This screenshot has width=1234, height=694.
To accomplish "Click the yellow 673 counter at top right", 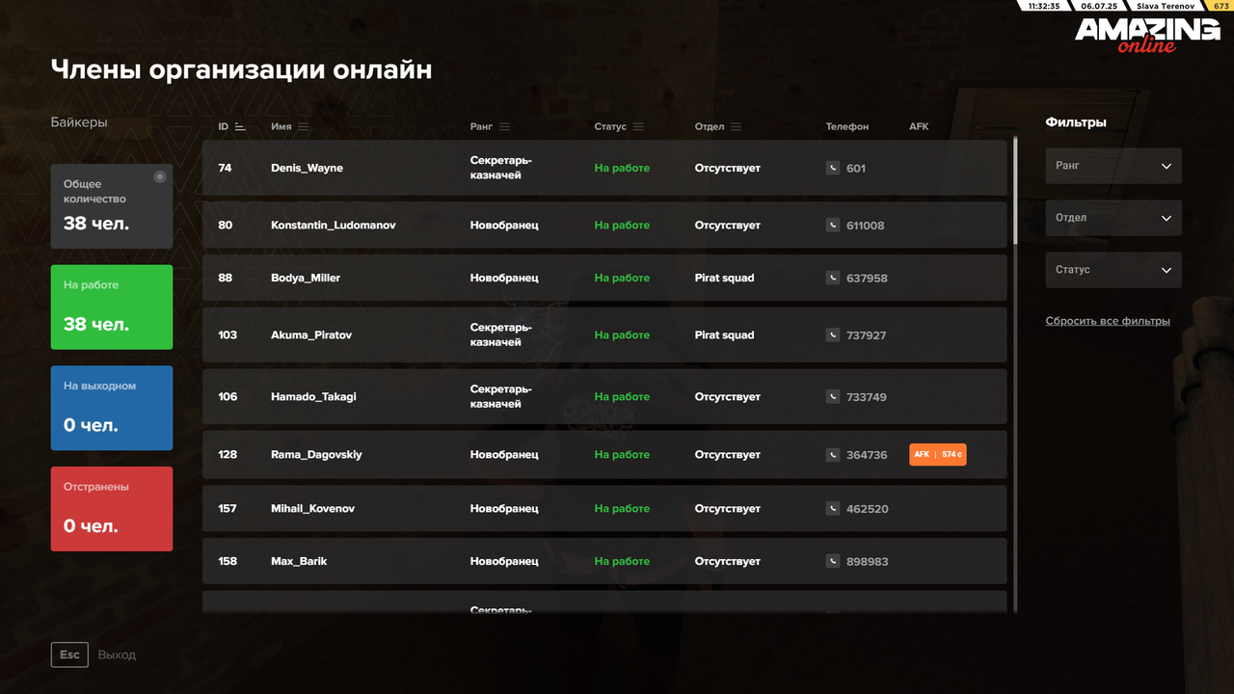I will coord(1221,6).
